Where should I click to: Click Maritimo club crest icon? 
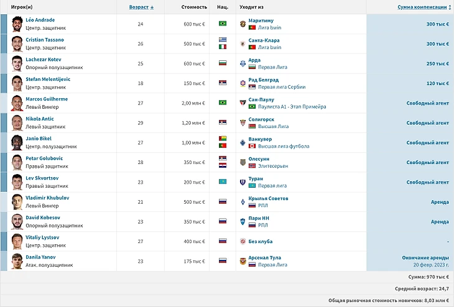[243, 24]
